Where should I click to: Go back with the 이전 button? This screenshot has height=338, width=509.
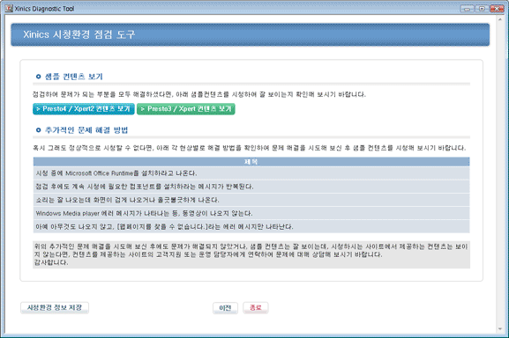[225, 308]
